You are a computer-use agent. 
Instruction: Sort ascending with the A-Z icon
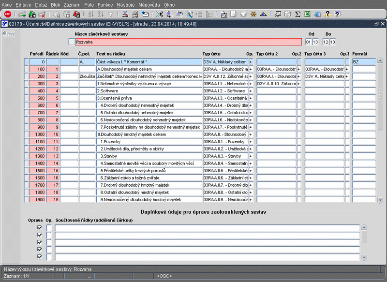coord(91,15)
